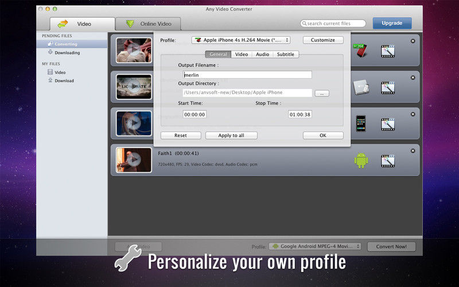The height and width of the screenshot is (287, 459).
Task: Expand the Google Android MPEG-4 profile dropdown
Action: [x=315, y=246]
